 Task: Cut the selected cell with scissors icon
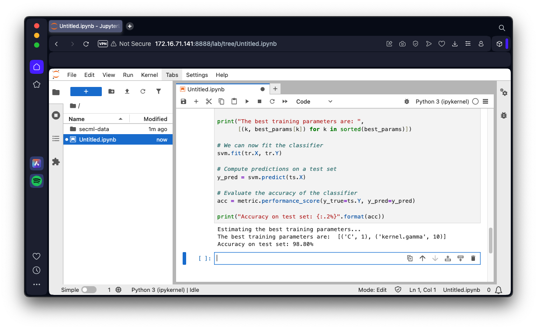coord(209,101)
